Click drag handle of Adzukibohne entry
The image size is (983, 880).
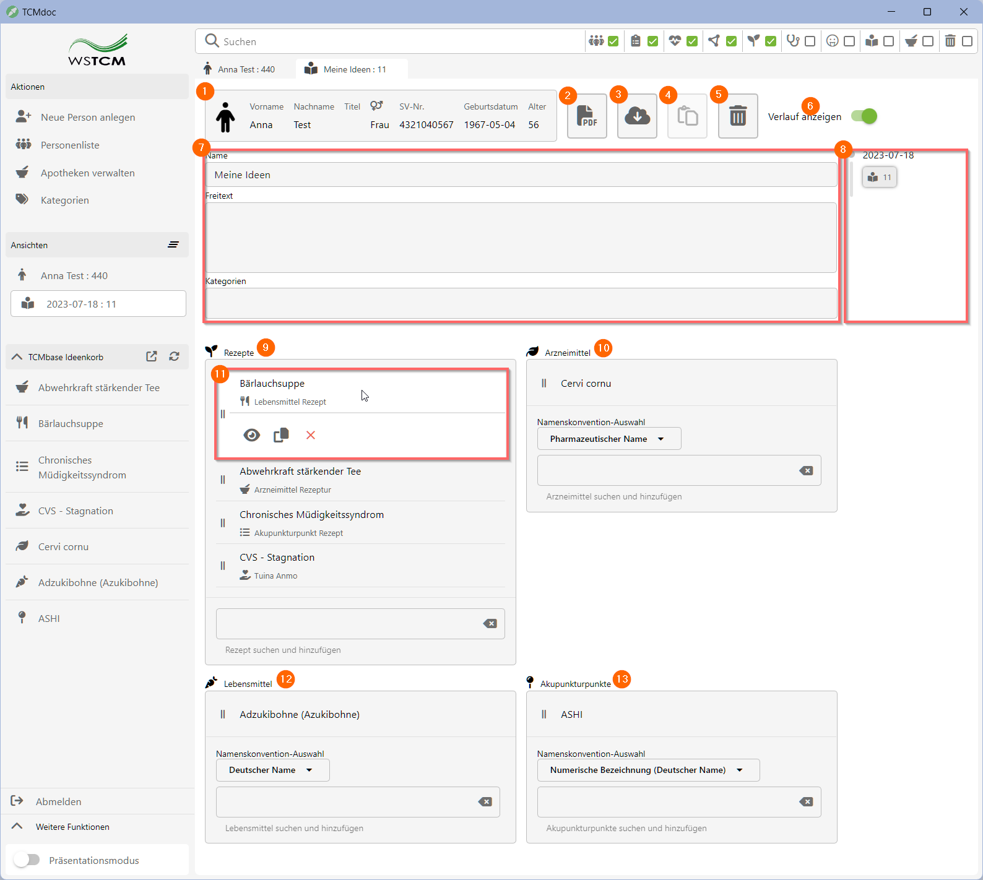(x=222, y=714)
